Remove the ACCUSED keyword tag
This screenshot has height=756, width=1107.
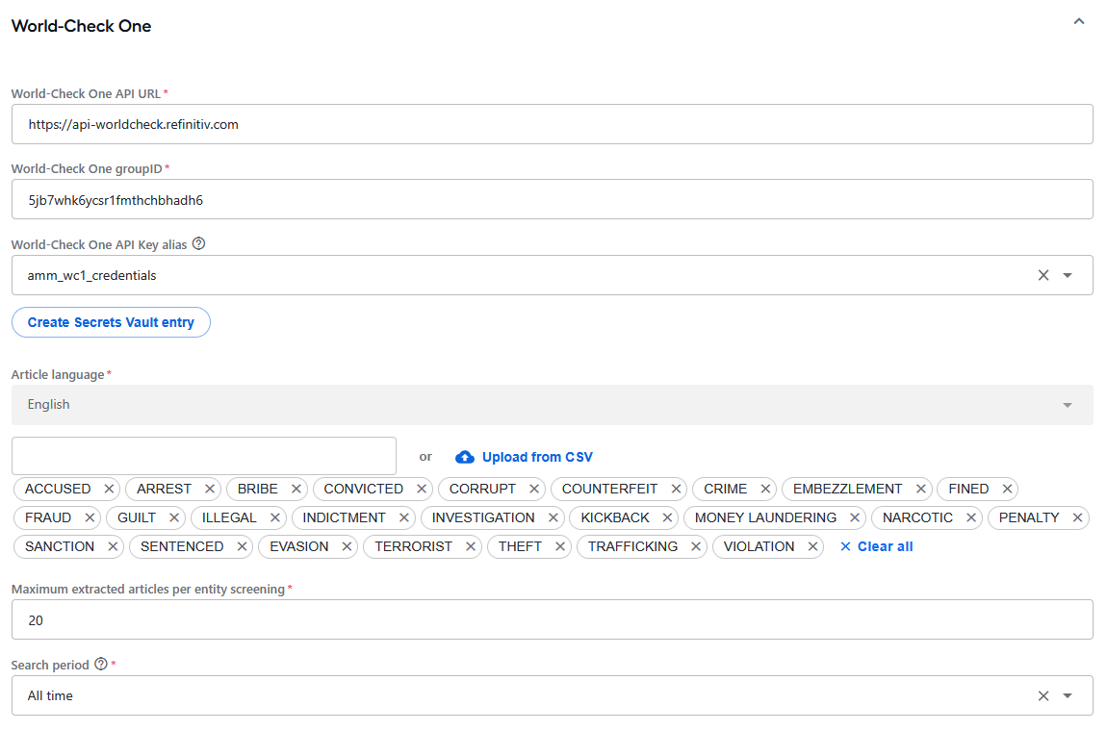(109, 489)
